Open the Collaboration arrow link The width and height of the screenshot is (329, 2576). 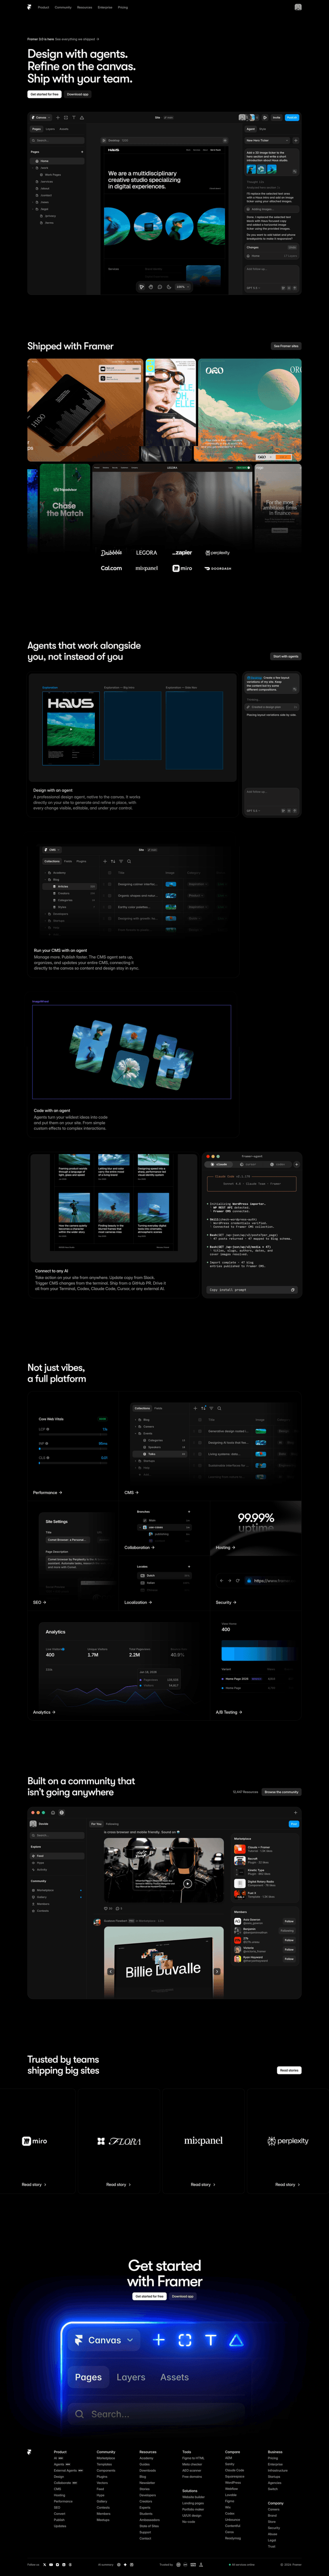tap(139, 1547)
